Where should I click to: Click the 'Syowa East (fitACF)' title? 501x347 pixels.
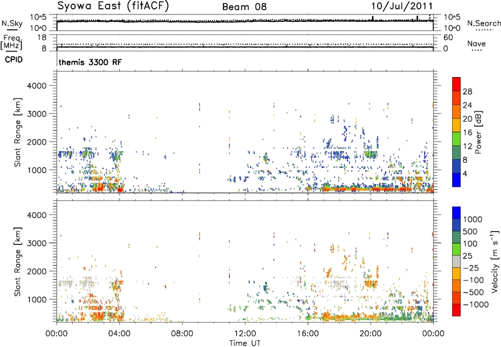tap(113, 6)
